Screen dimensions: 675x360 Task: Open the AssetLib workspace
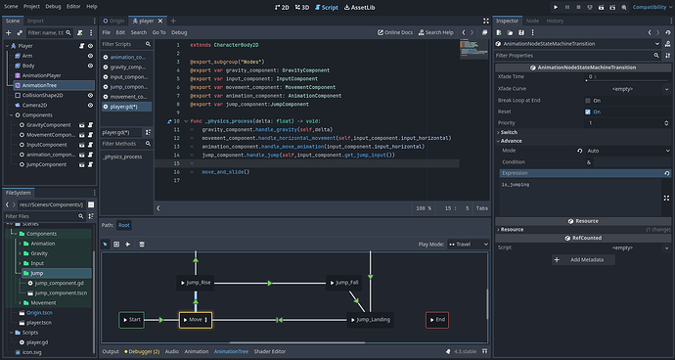[x=359, y=7]
